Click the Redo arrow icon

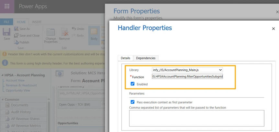(74, 35)
